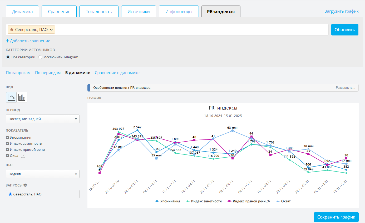Click the 2 542 Упоминания data point

coord(137,130)
